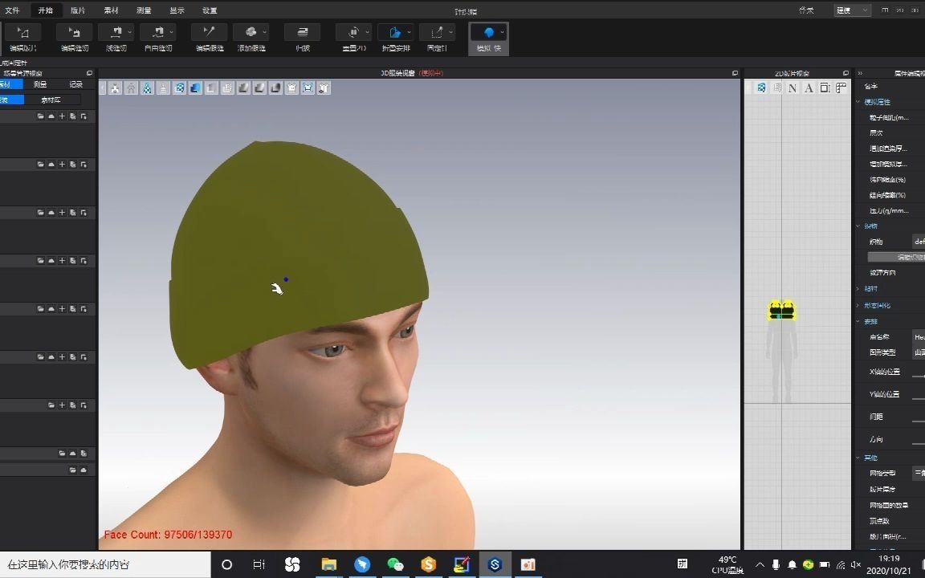Toggle textured surface display in 2D view
The height and width of the screenshot is (578, 925).
[x=760, y=88]
